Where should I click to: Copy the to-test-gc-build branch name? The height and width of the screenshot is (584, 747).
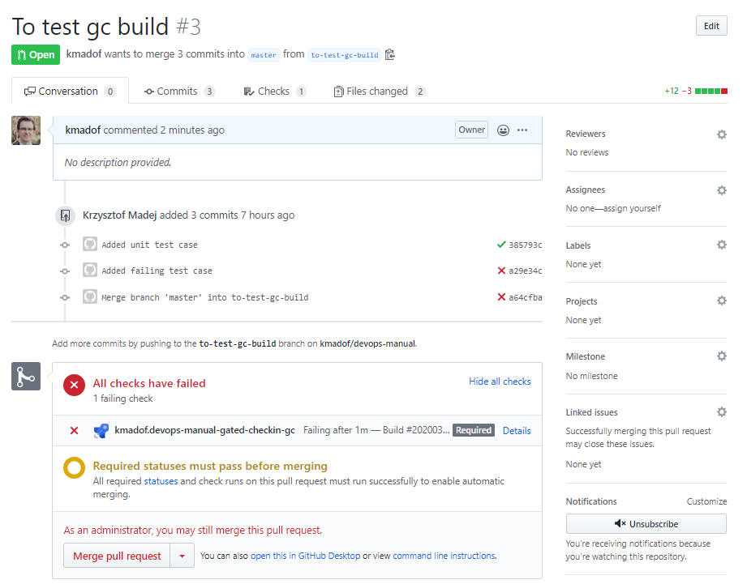(x=390, y=55)
